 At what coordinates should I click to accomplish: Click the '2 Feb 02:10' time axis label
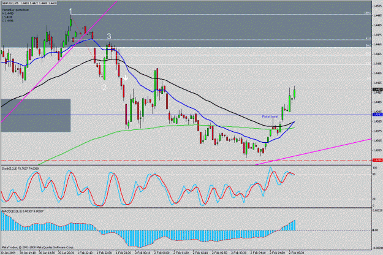(x=200, y=253)
